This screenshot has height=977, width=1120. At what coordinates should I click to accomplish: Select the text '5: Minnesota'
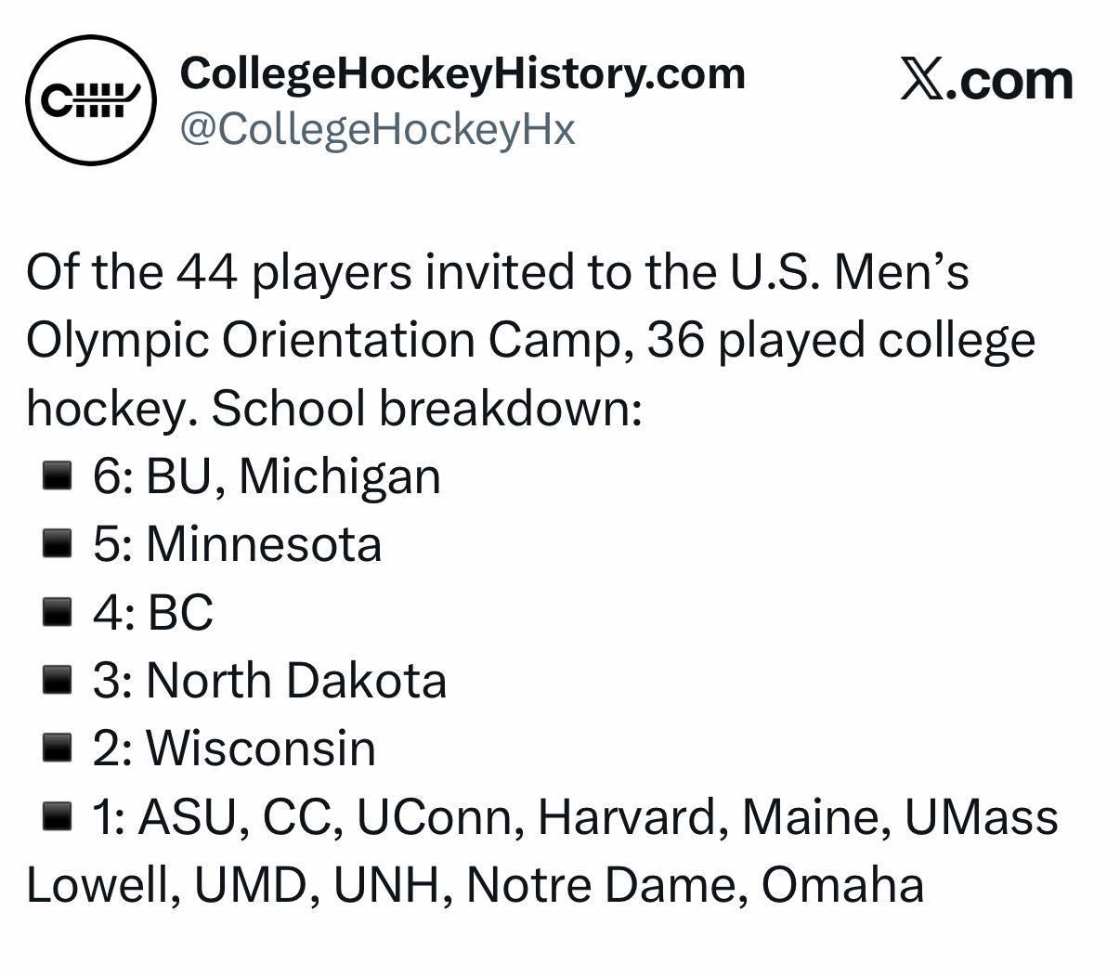(x=237, y=544)
